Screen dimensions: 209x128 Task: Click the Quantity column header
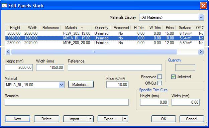pyautogui.click(x=101, y=28)
